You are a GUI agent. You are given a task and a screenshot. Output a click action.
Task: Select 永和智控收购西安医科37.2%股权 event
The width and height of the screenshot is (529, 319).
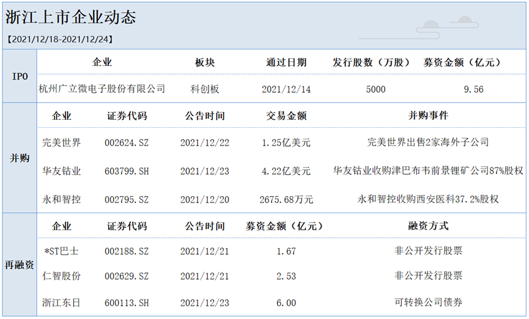coord(428,199)
